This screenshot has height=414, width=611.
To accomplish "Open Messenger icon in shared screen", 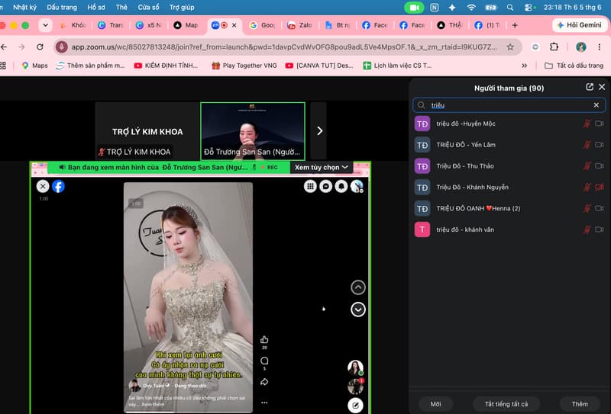I will tap(326, 186).
